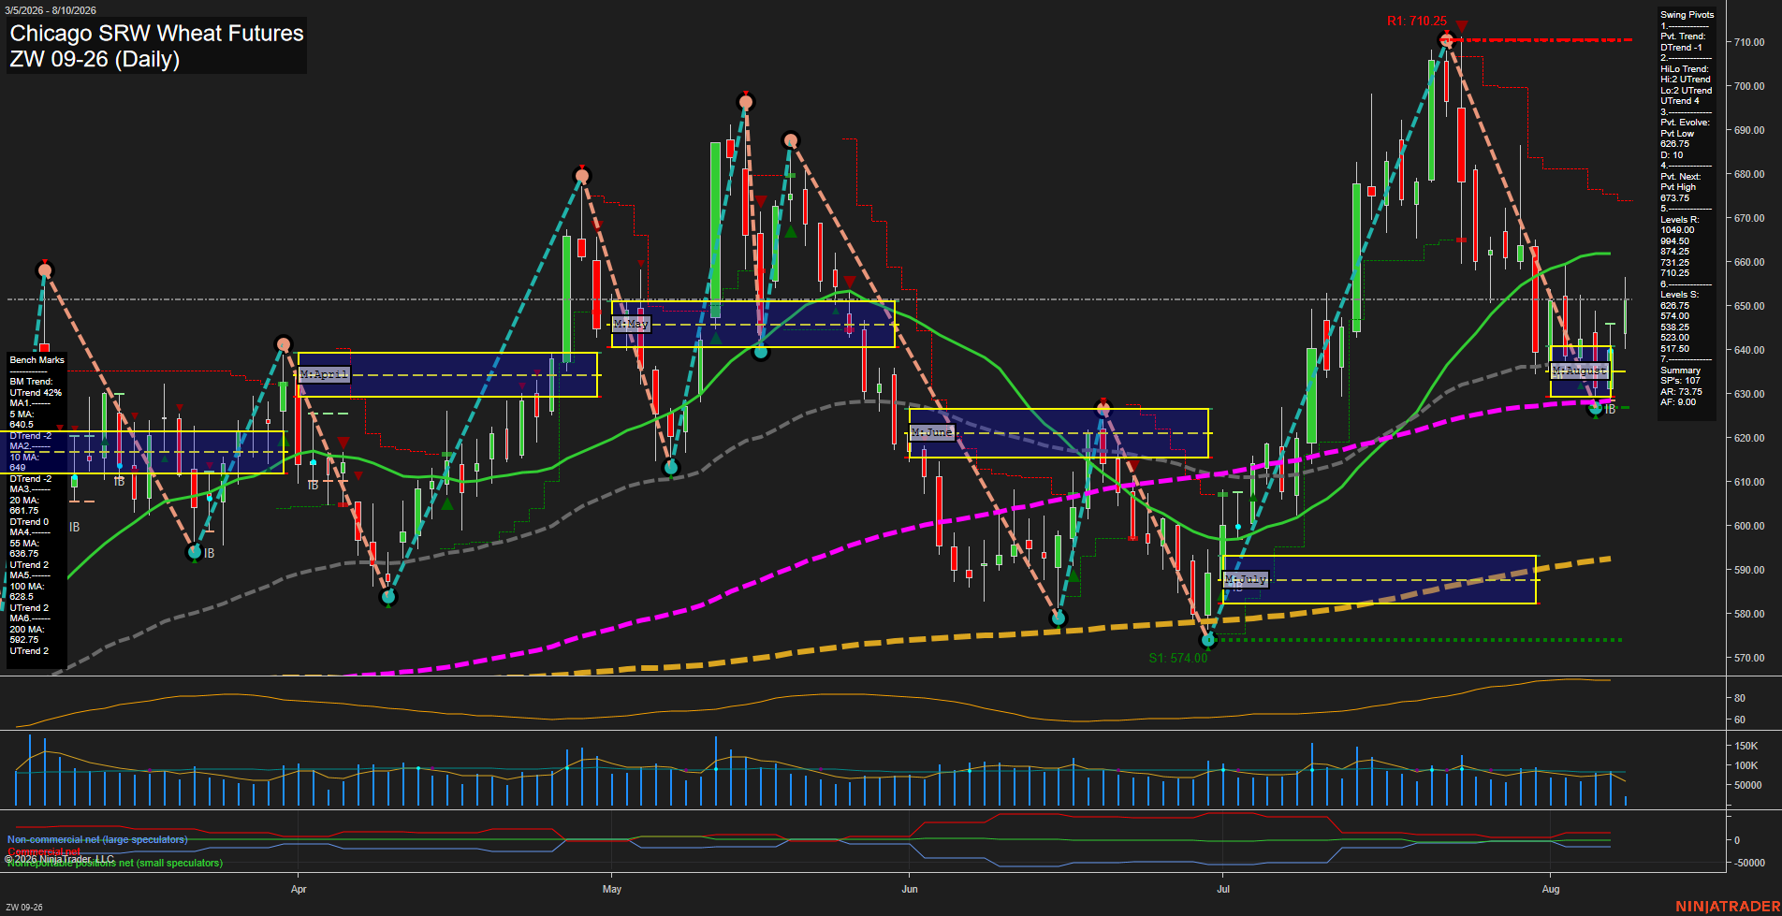Click the ZW 09-26 (Daily) subtitle
1782x916 pixels.
tap(95, 59)
